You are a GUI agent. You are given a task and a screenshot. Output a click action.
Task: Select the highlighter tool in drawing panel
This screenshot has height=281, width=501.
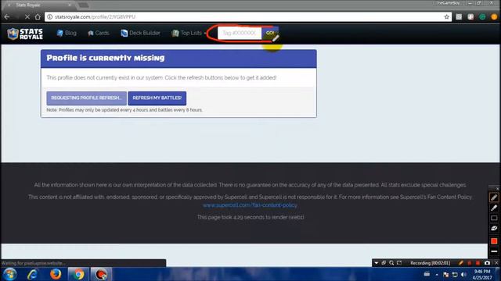494,208
